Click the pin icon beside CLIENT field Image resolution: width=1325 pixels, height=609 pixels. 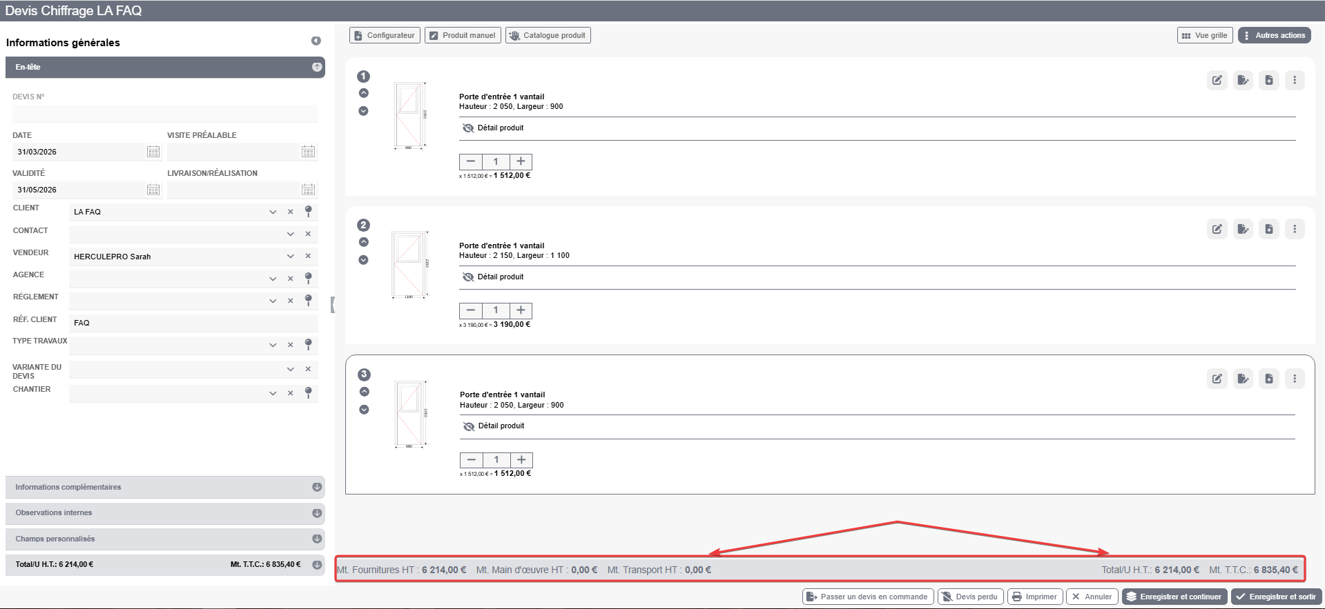click(x=309, y=211)
